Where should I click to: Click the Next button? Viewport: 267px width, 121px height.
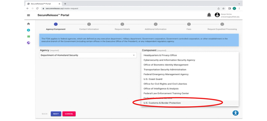click(56, 114)
